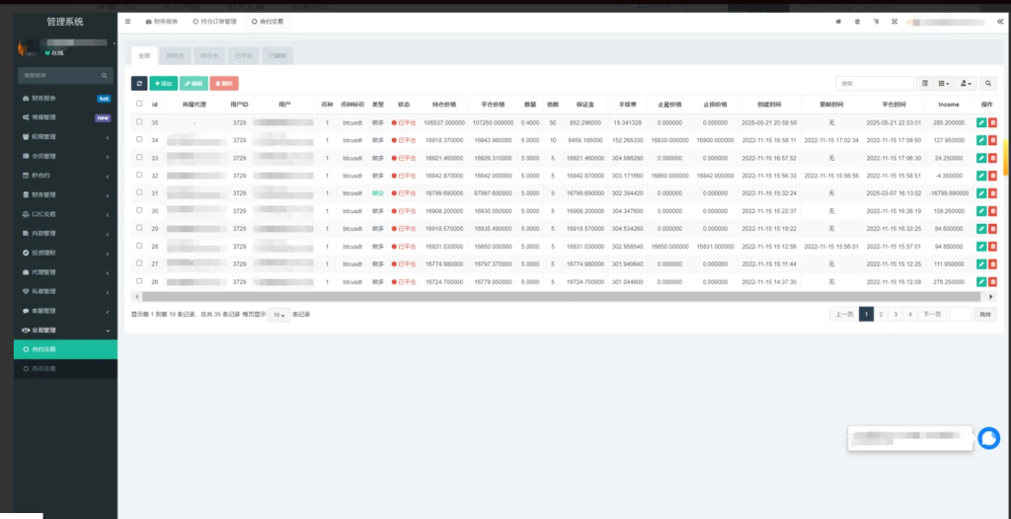Edit row id 31 with green pencil

[981, 192]
